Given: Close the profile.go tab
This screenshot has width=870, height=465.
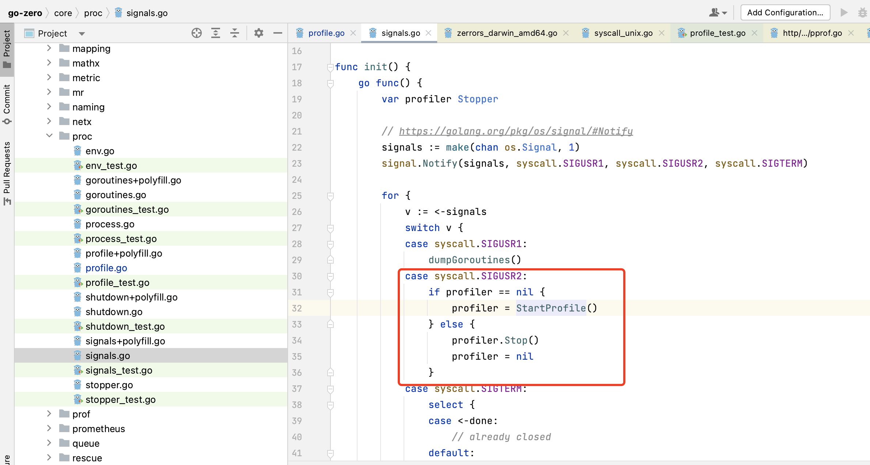Looking at the screenshot, I should 353,33.
